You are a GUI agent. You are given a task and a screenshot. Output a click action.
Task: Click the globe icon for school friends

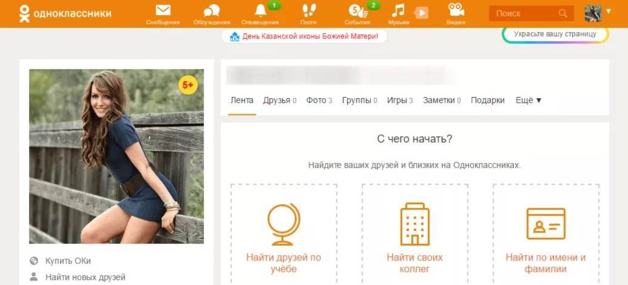point(283,224)
